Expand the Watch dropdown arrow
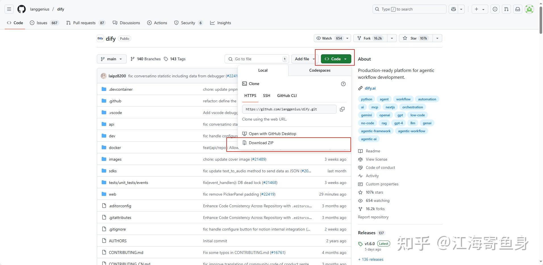This screenshot has height=265, width=543. click(x=347, y=38)
